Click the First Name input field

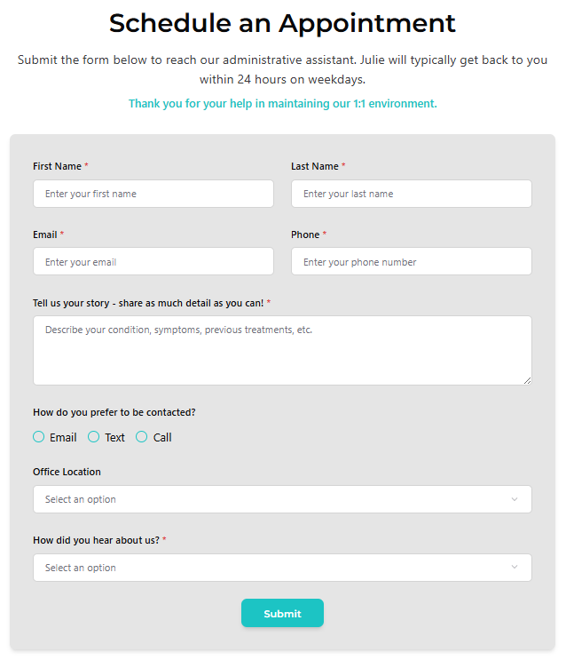(153, 194)
